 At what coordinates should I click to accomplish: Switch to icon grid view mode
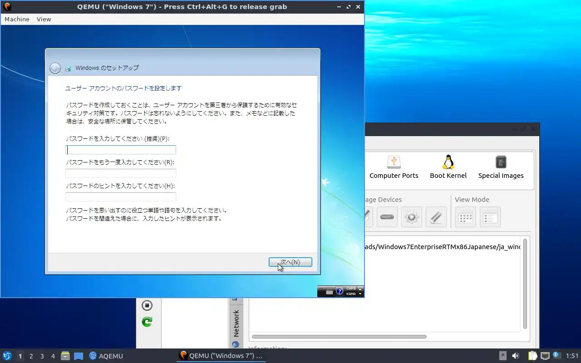466,217
